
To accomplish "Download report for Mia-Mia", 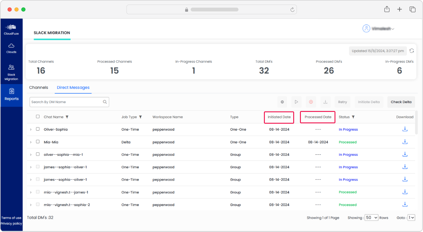I will [405, 141].
